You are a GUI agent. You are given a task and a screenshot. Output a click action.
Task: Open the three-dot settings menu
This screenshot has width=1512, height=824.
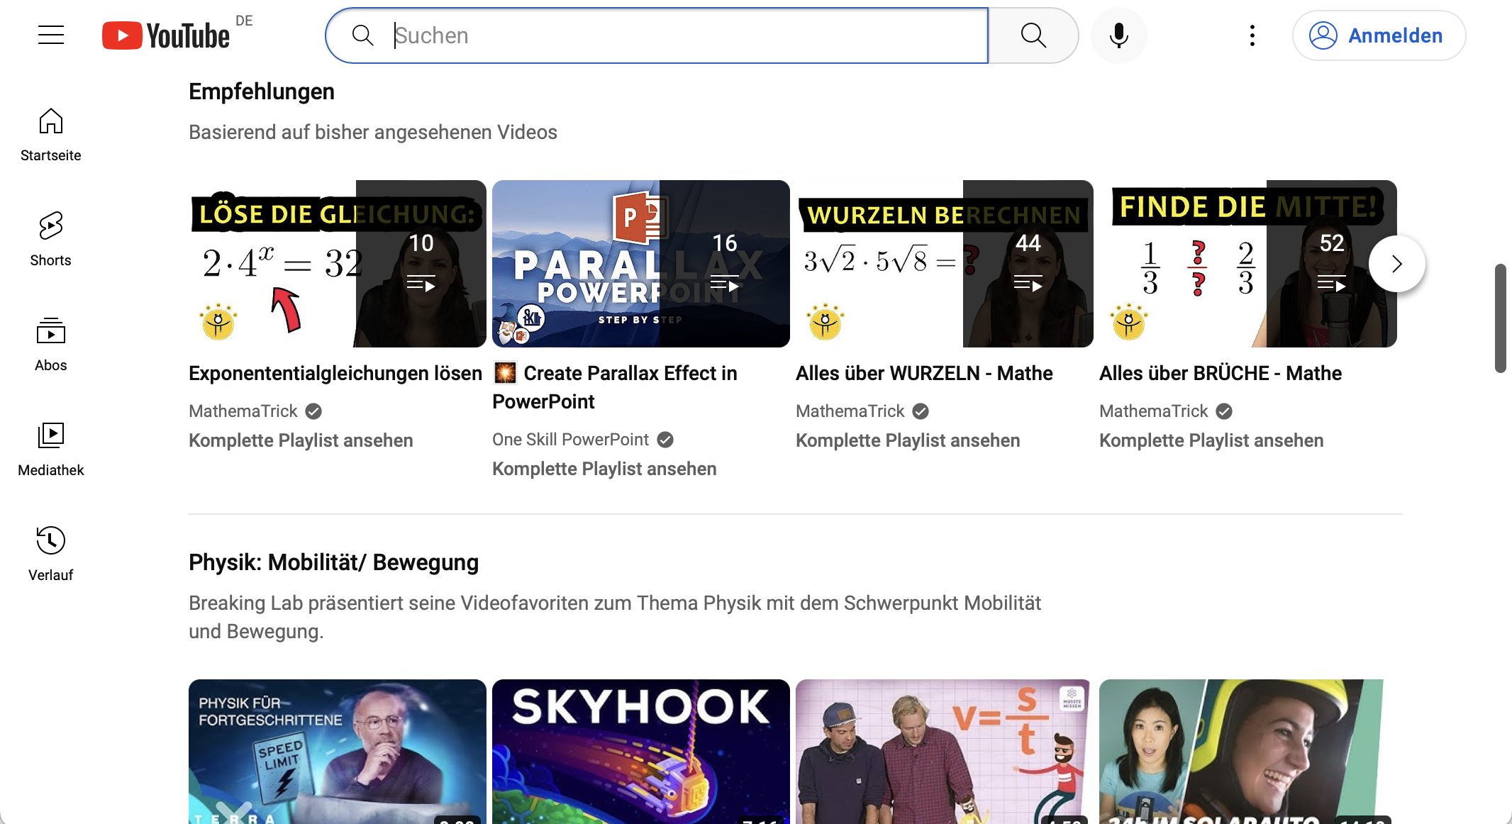(1252, 35)
